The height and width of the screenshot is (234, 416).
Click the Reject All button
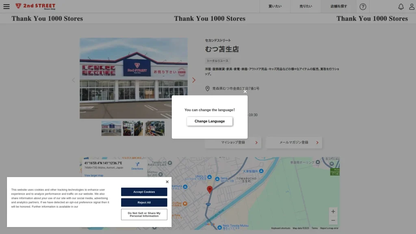[x=144, y=202]
